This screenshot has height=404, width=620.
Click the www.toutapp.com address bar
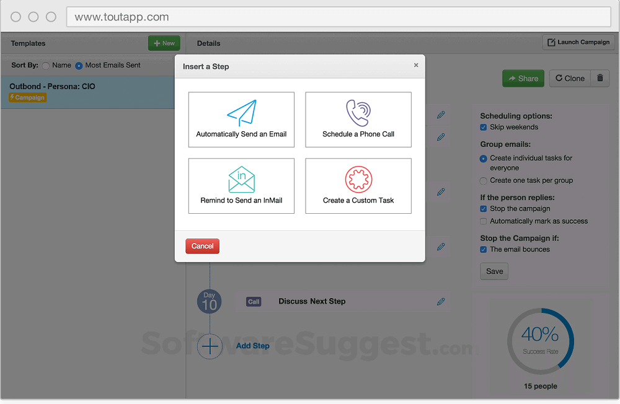tap(339, 17)
